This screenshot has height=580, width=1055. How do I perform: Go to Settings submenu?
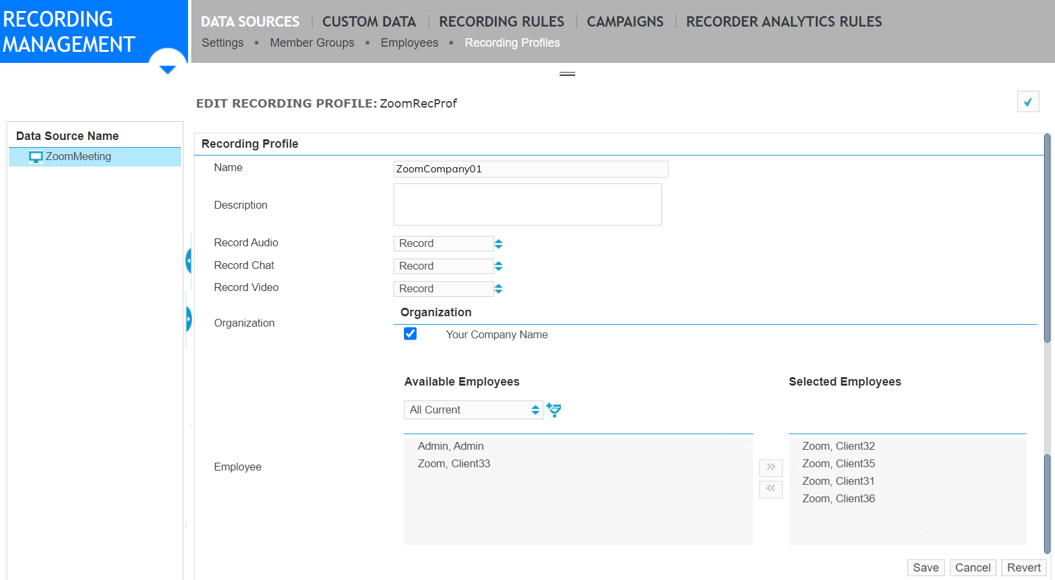(x=222, y=43)
